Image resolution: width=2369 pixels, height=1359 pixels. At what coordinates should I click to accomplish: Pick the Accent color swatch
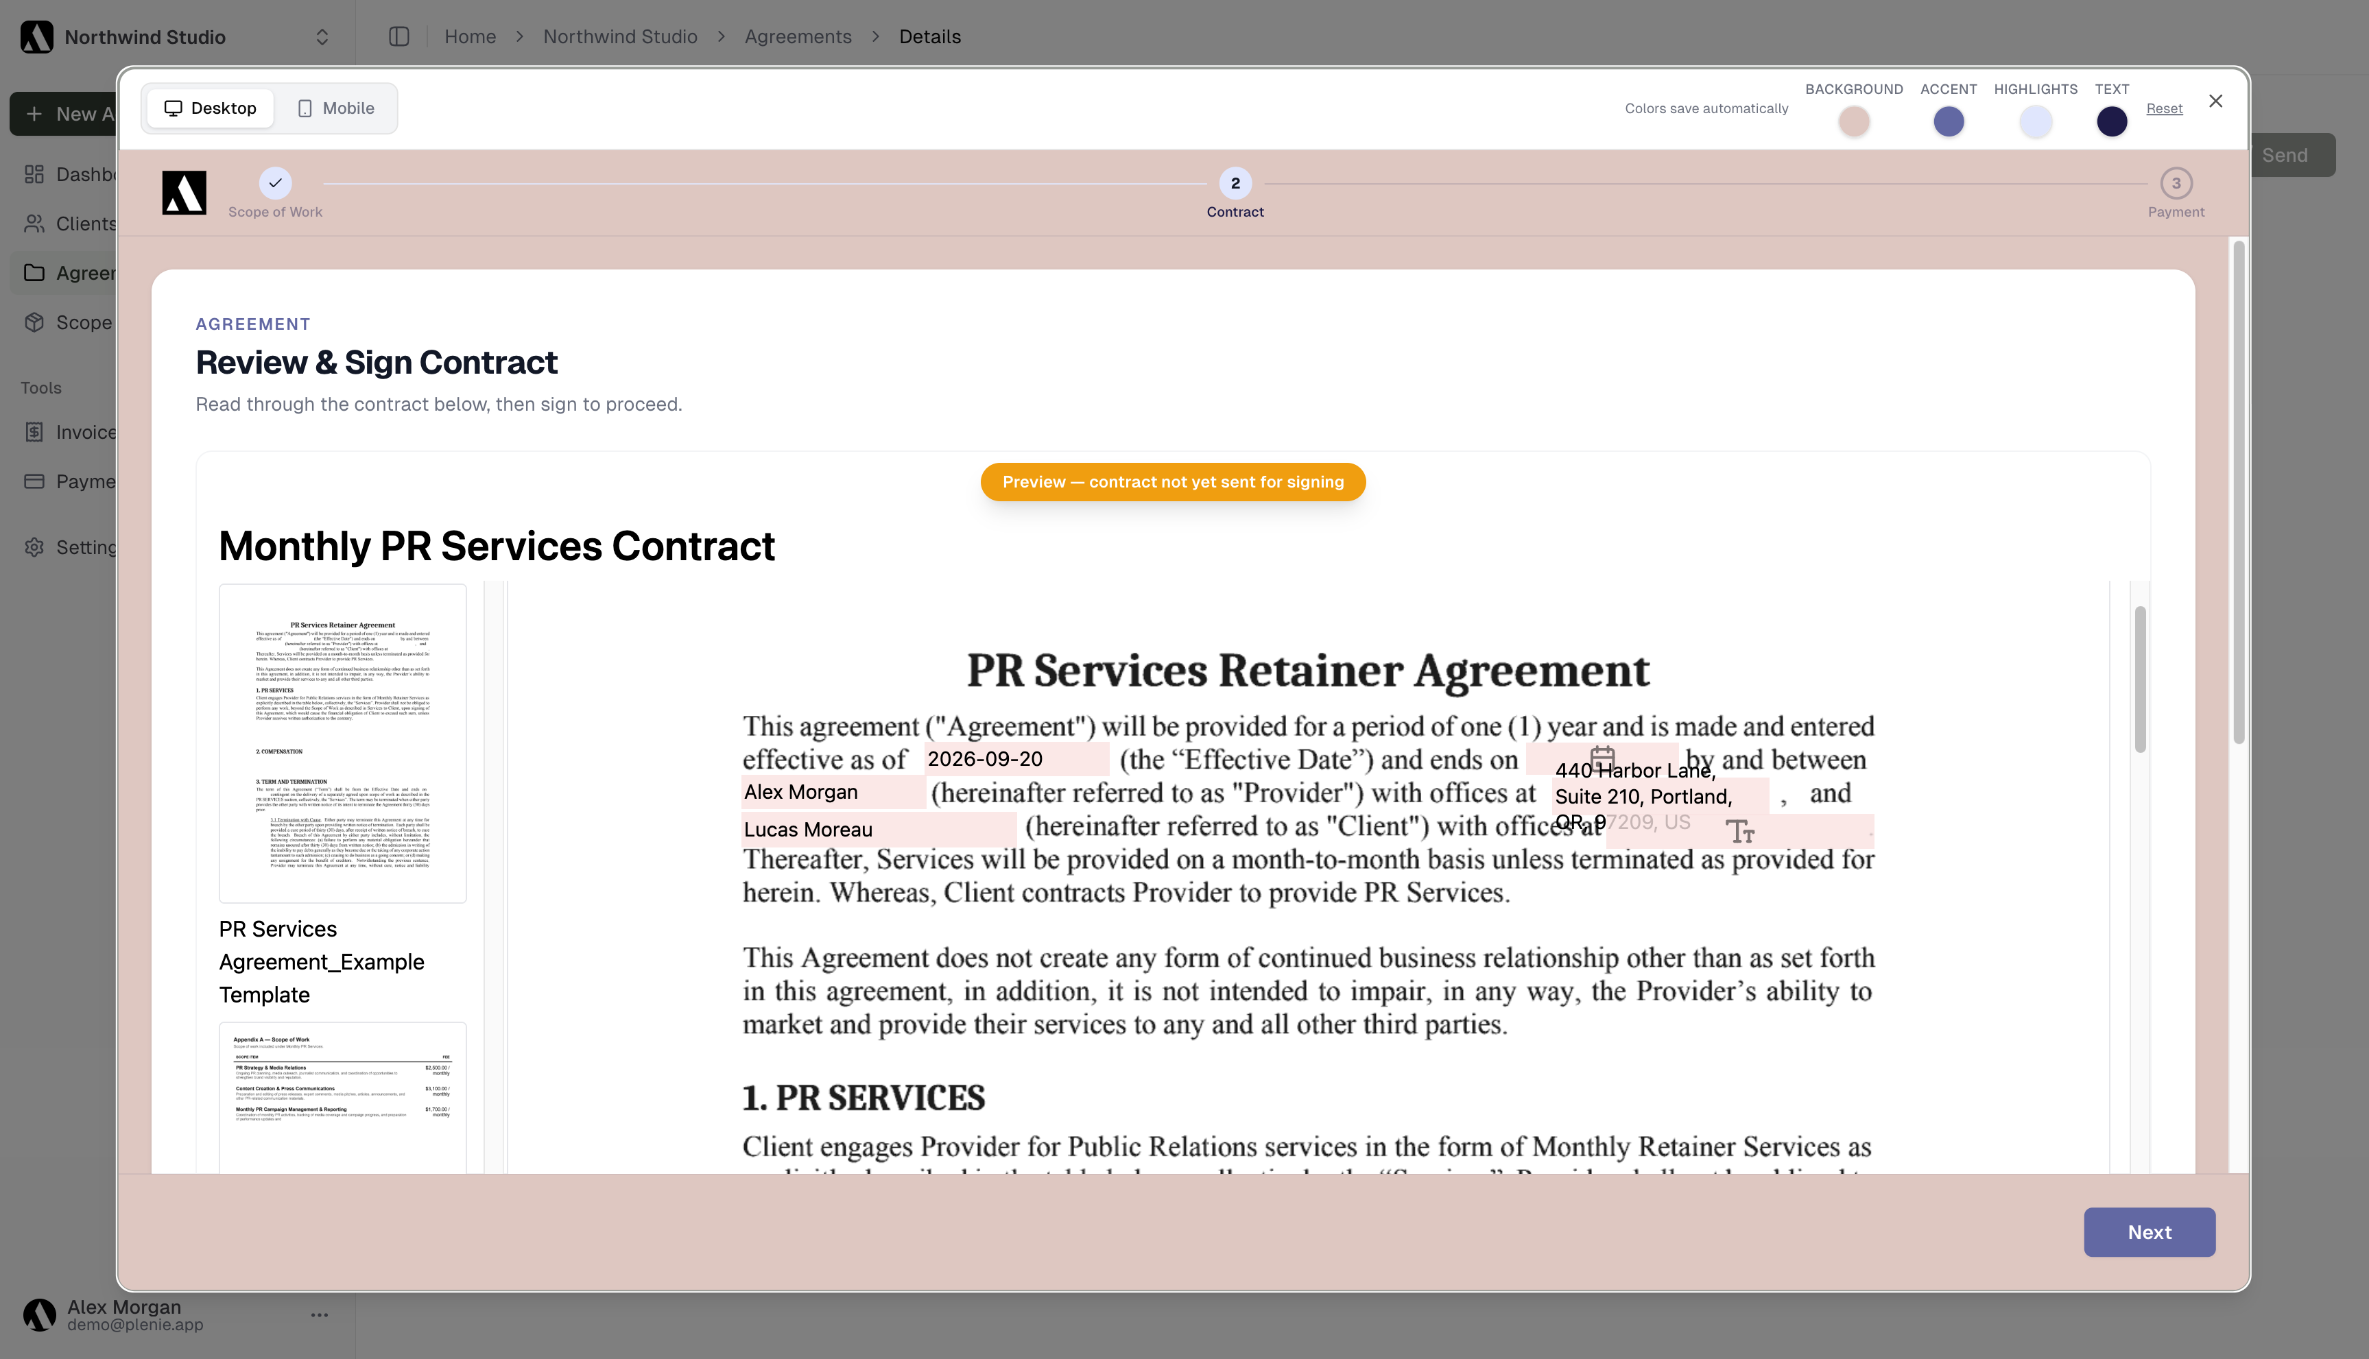1948,121
